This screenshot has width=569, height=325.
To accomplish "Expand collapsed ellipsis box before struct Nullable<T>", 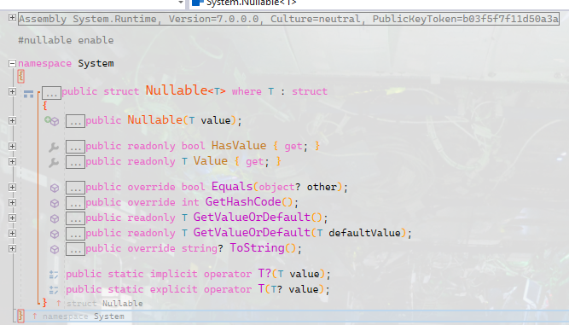I will coord(51,93).
